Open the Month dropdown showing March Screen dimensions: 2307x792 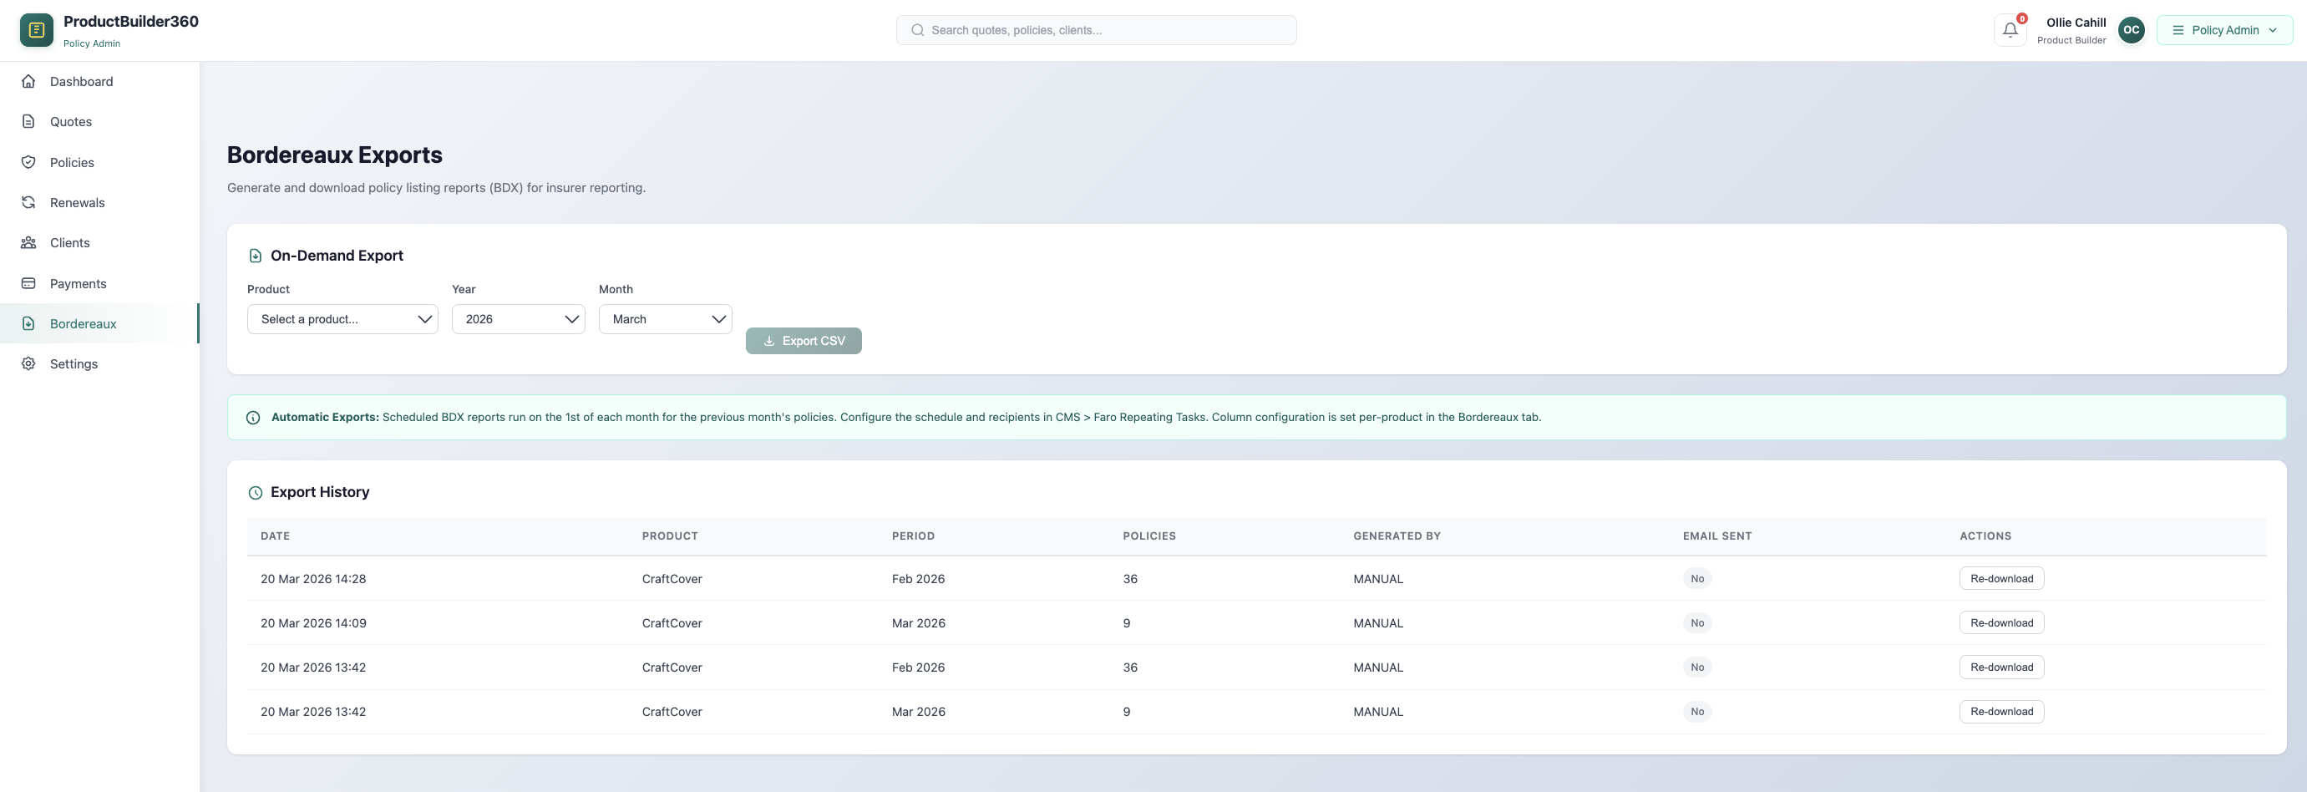click(665, 319)
